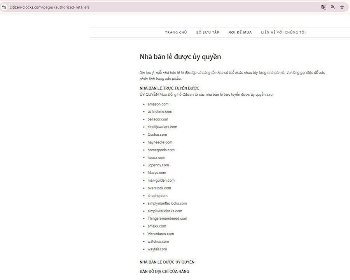Viewport: 350px width, 280px height.
Task: Visit the simplymantleclocks.com link
Action: 167,203
